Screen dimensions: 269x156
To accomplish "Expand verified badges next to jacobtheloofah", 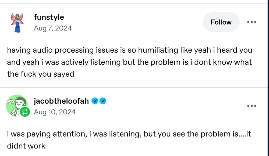I will coord(98,101).
